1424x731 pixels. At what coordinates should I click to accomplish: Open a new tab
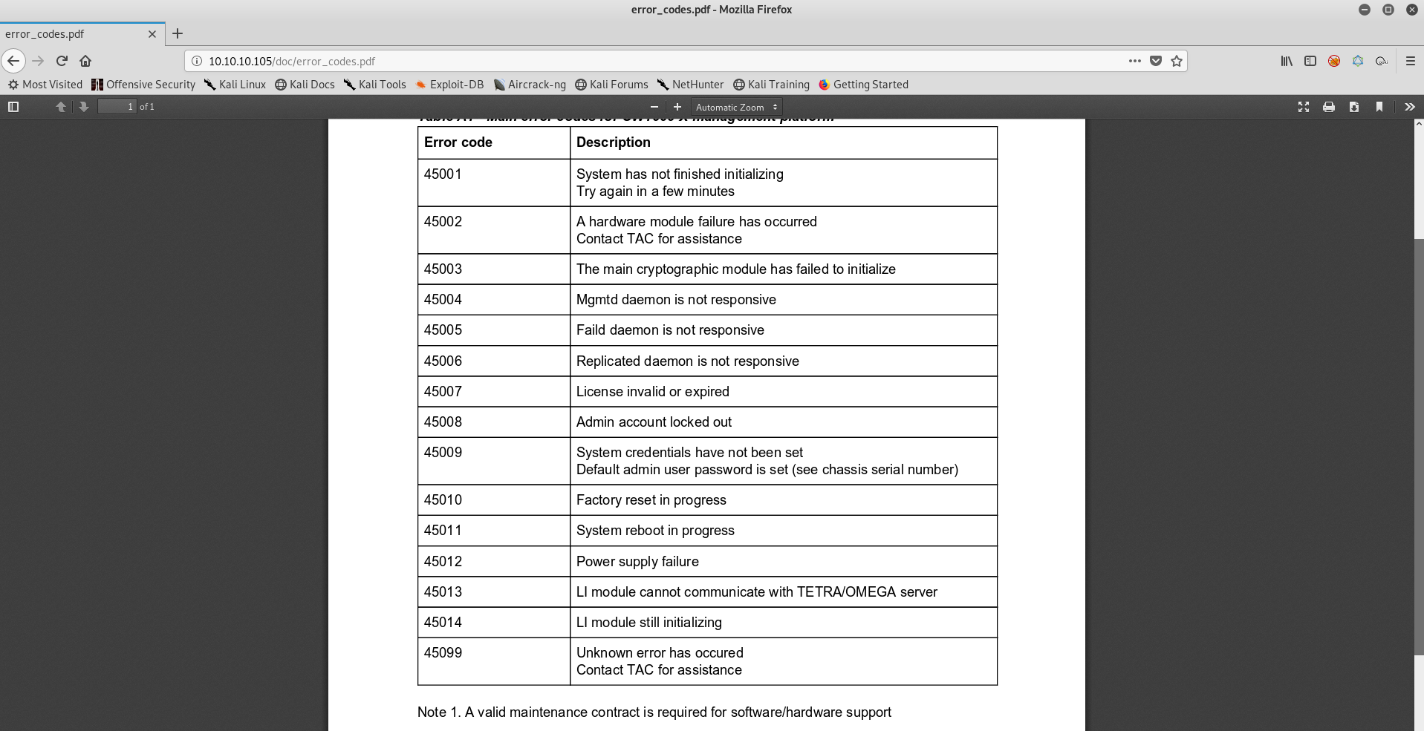pos(178,33)
